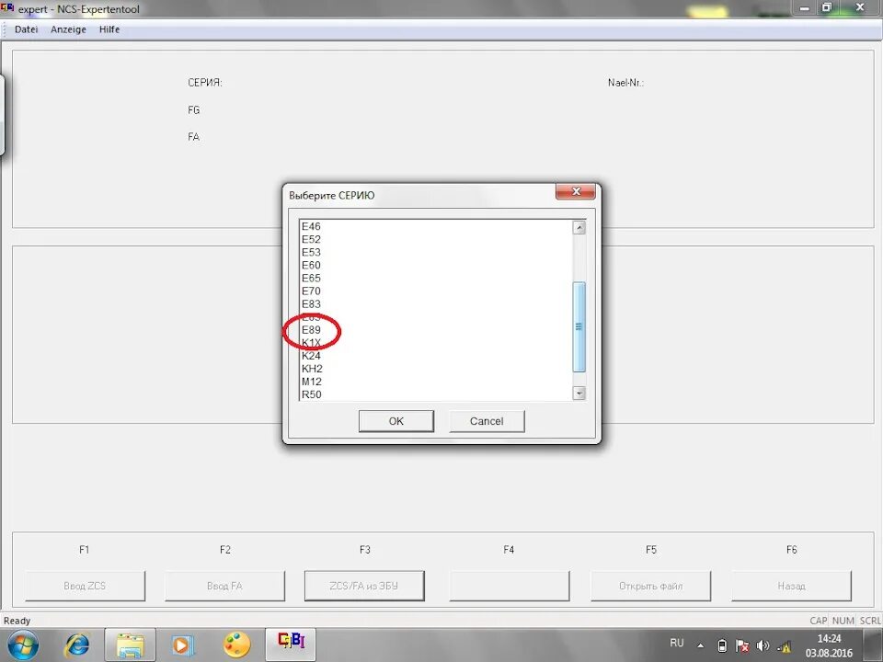
Task: Open Windows Media Player from the taskbar
Action: click(182, 645)
